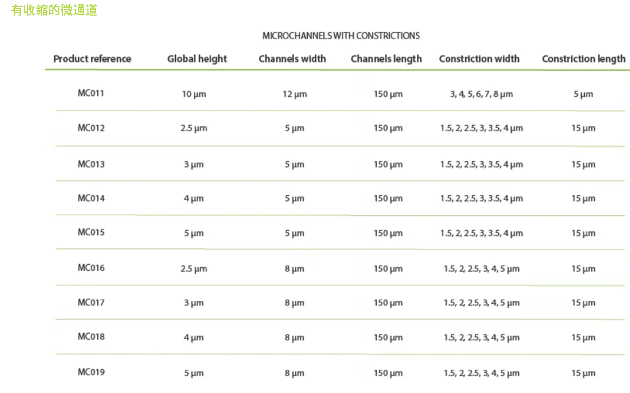Click product reference MC015
630x393 pixels.
[x=91, y=232]
